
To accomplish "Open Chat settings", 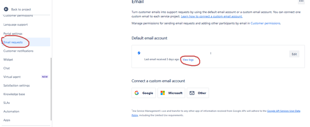I will tap(7, 68).
